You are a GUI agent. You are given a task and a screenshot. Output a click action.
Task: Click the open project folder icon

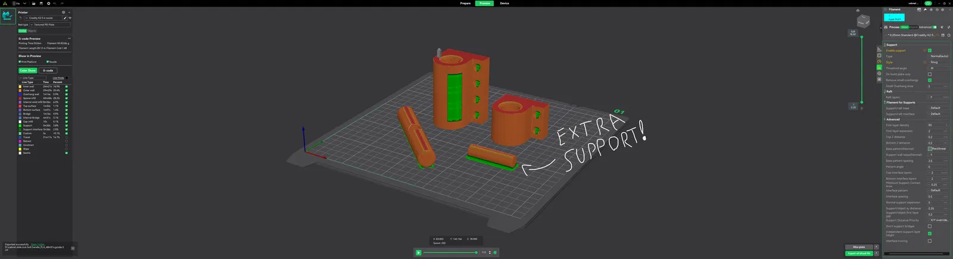pos(33,4)
